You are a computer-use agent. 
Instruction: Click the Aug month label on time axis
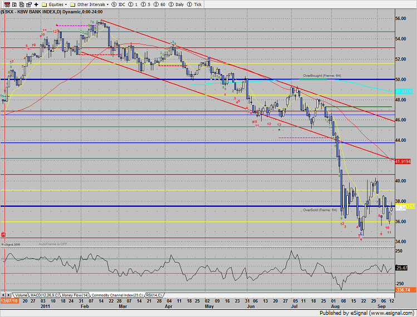coord(336,306)
